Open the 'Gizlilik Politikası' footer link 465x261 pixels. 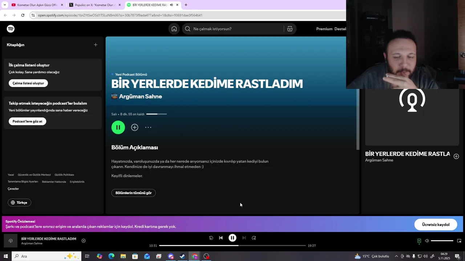coord(64,175)
